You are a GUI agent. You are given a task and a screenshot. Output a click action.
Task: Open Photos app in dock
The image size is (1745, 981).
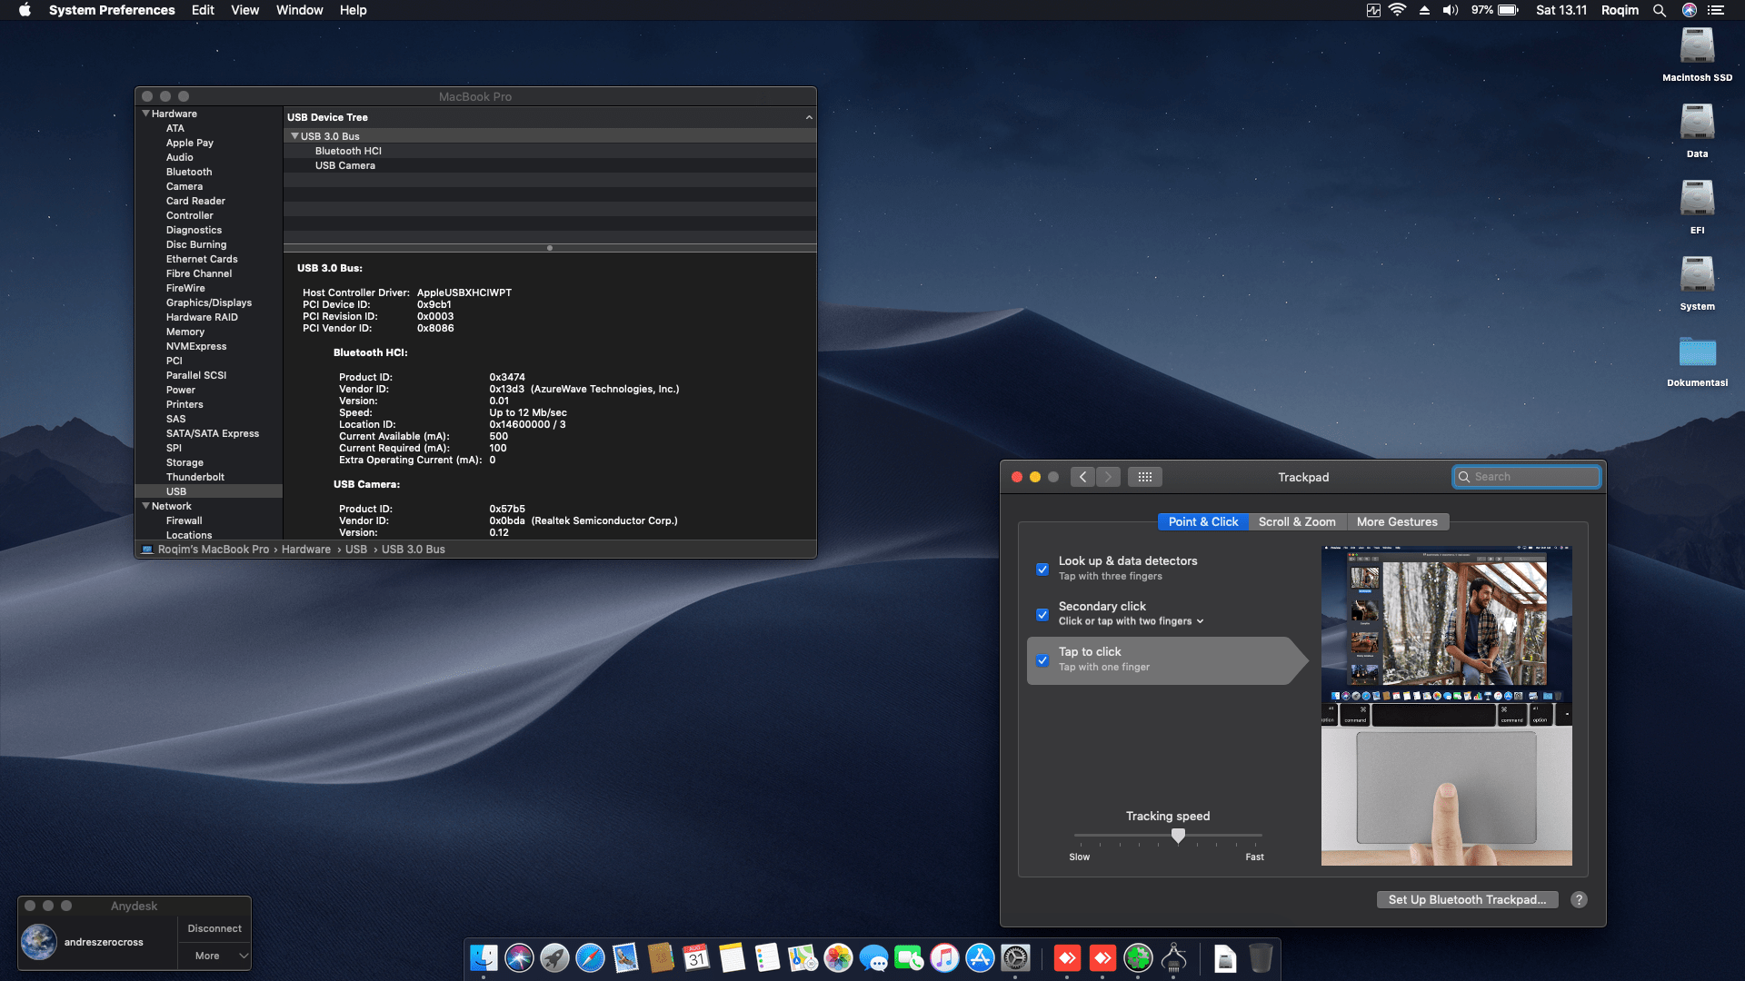click(x=838, y=957)
